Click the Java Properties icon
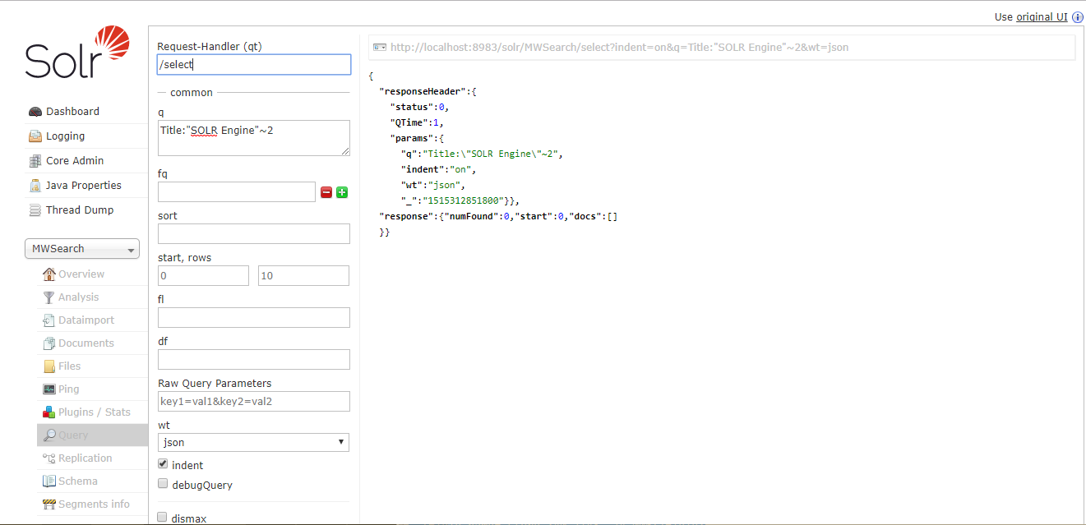This screenshot has height=525, width=1086. (x=35, y=186)
